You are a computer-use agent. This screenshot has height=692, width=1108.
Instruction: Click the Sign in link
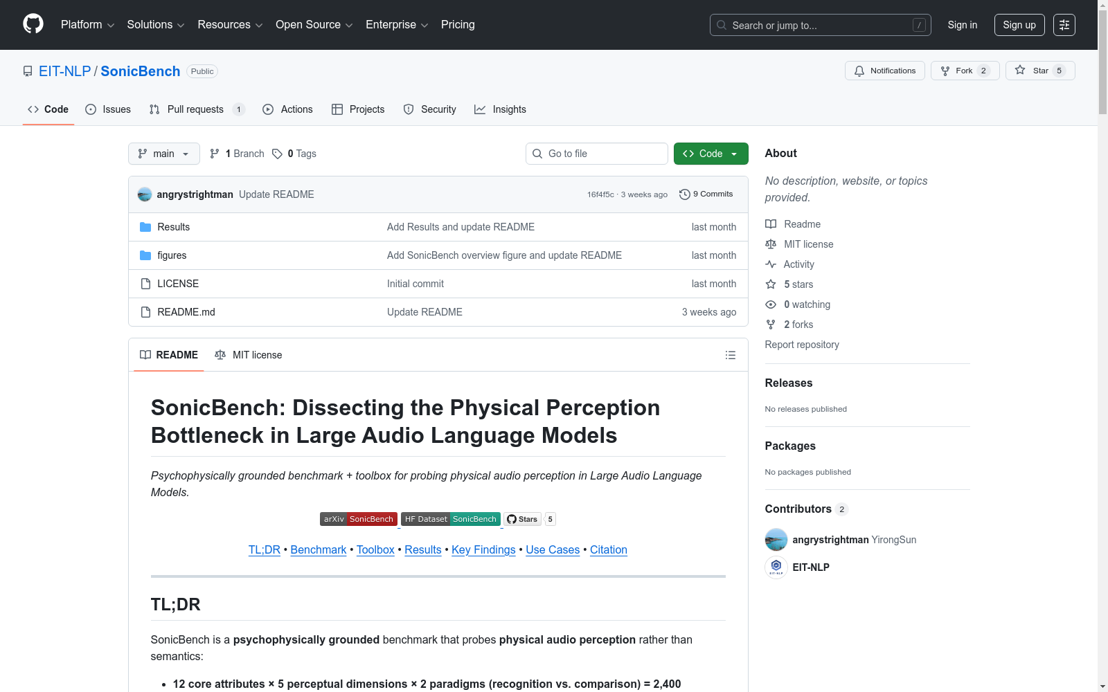pyautogui.click(x=963, y=25)
